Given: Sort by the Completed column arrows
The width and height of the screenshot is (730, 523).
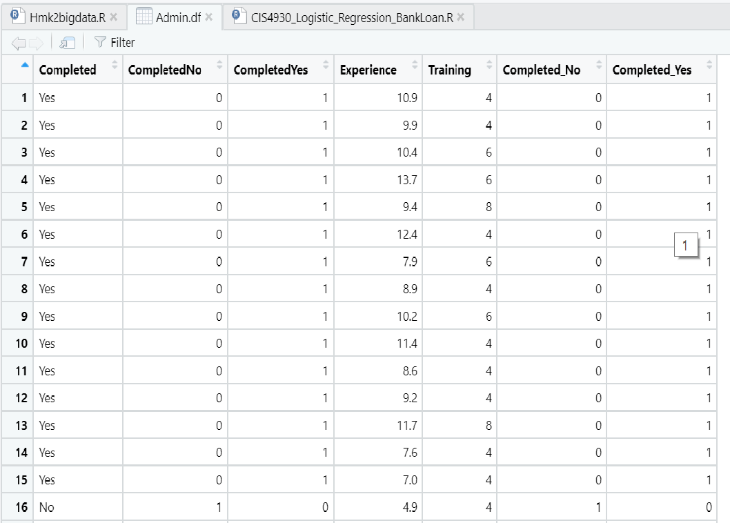Looking at the screenshot, I should (115, 65).
